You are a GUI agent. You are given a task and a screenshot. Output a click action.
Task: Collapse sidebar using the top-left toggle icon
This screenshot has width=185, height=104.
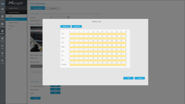[3, 4]
